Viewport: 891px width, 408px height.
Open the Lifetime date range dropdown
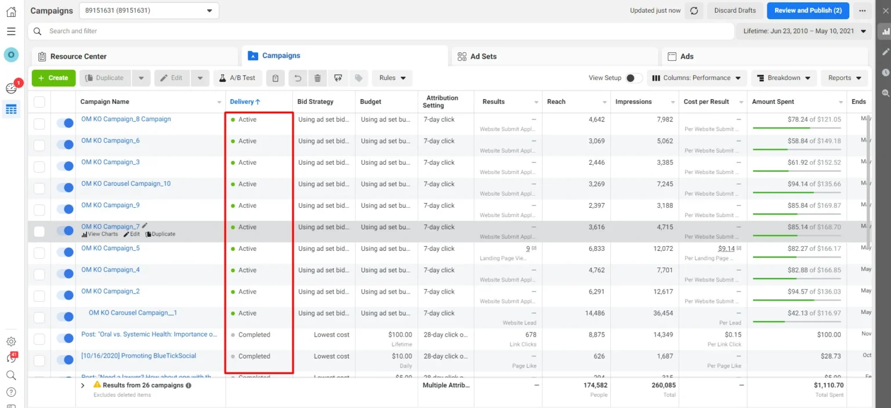pyautogui.click(x=804, y=31)
